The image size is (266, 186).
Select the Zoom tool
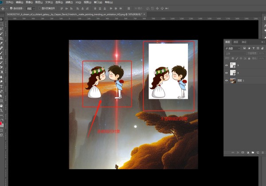coord(2,111)
